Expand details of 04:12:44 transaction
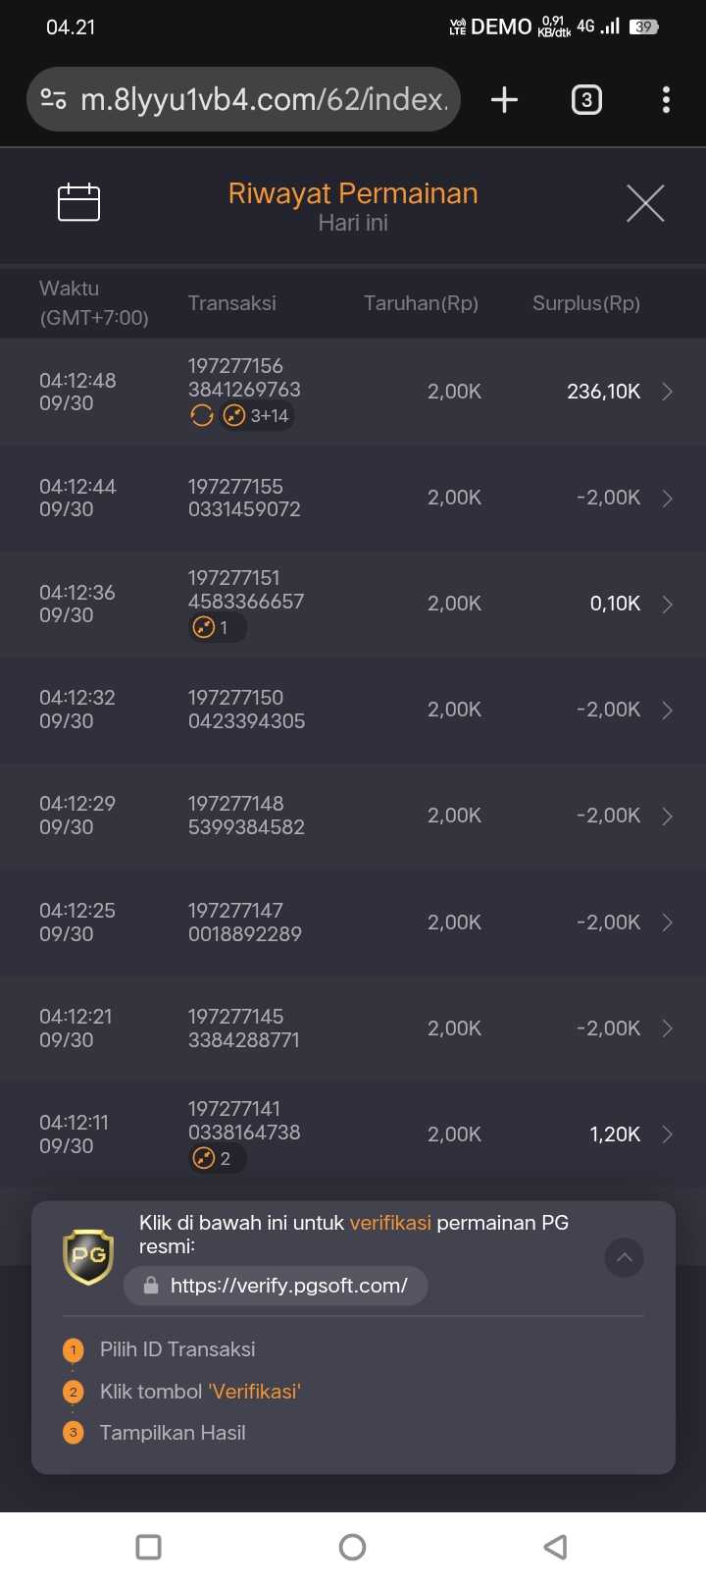 coord(667,499)
